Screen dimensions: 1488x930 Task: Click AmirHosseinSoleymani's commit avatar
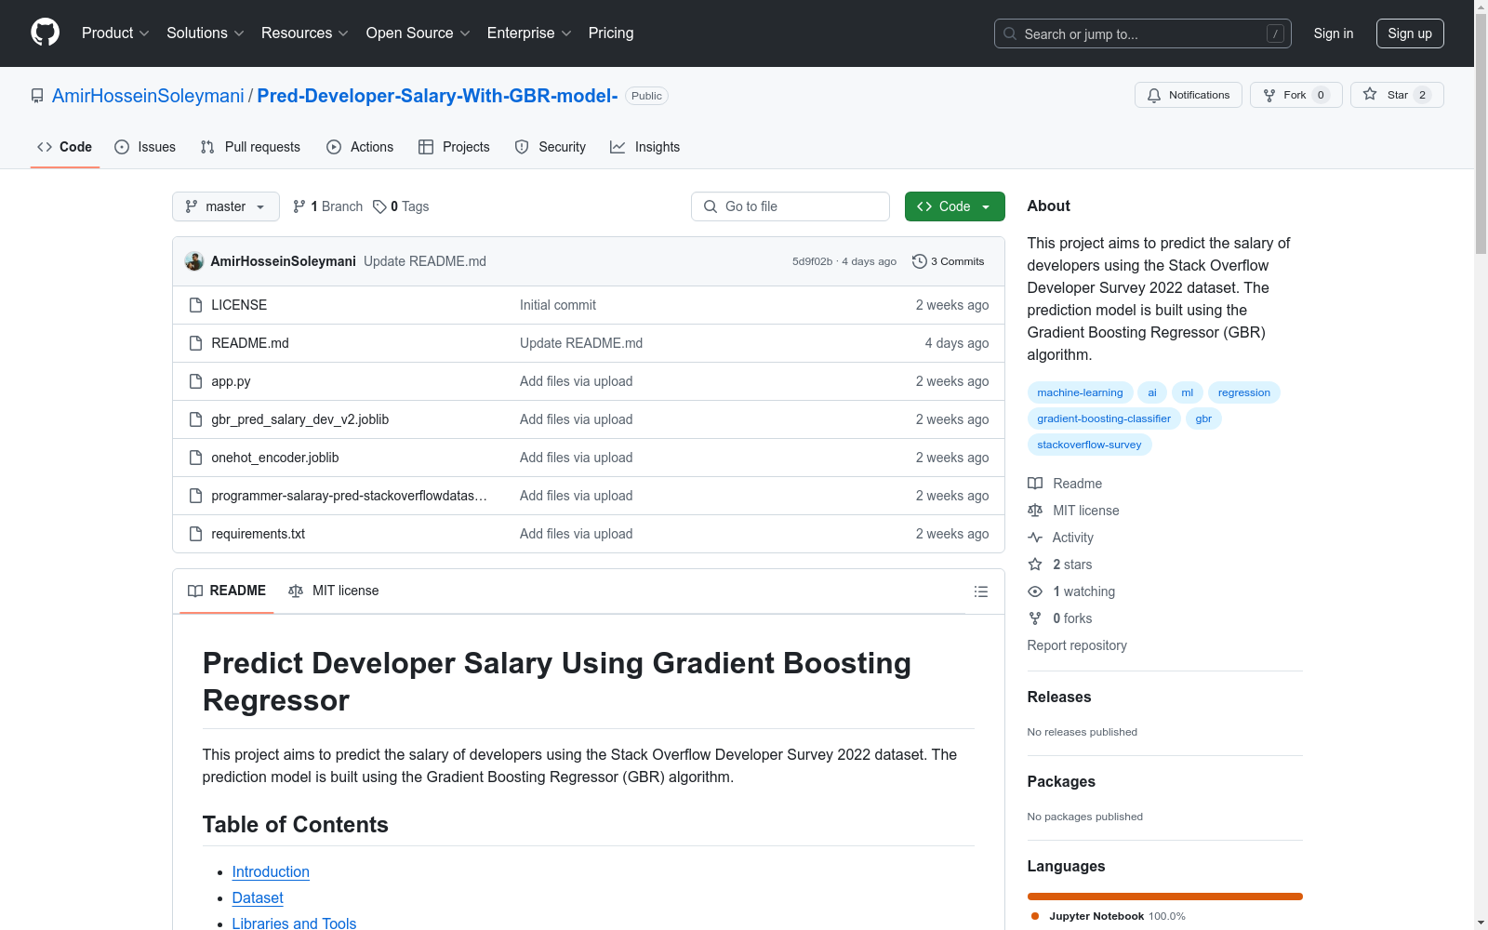click(194, 261)
